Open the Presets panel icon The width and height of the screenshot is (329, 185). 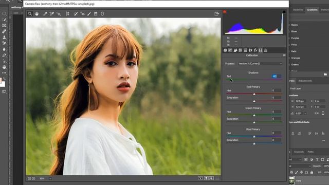266,50
